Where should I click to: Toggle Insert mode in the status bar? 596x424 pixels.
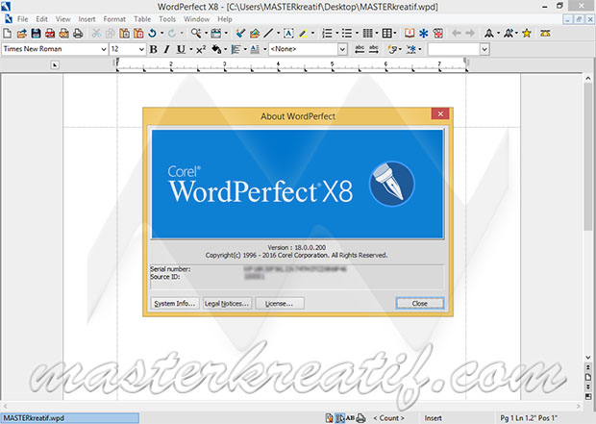point(433,418)
